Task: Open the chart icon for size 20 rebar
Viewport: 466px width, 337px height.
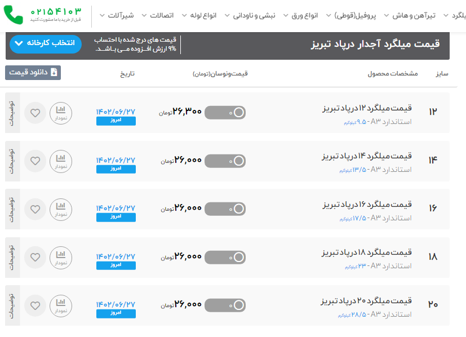Action: (61, 306)
